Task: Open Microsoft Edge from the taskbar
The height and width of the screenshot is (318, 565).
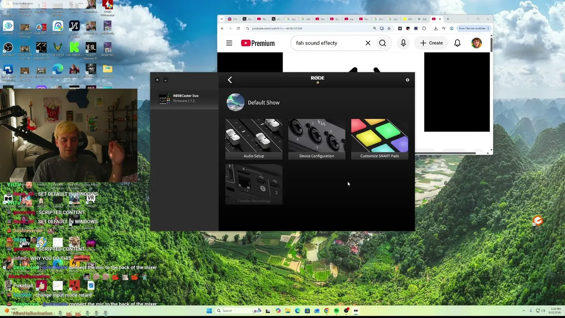Action: point(298,310)
